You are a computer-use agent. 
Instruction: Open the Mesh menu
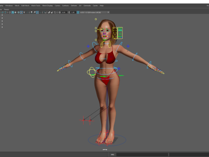[x=17, y=6]
